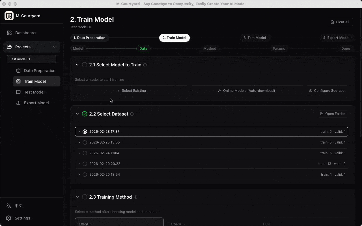This screenshot has width=362, height=226.
Task: Select dataset radio 2026-02-20 20:22
Action: click(x=85, y=164)
